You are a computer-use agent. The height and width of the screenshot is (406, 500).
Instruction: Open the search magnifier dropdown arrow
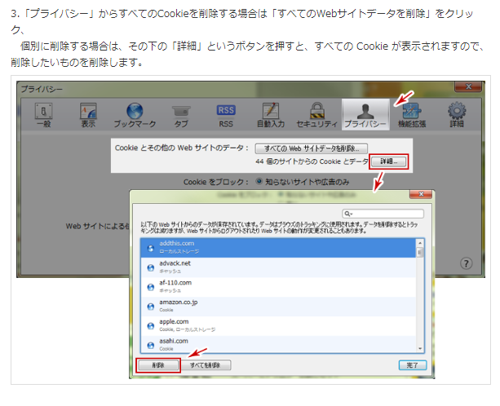point(348,214)
